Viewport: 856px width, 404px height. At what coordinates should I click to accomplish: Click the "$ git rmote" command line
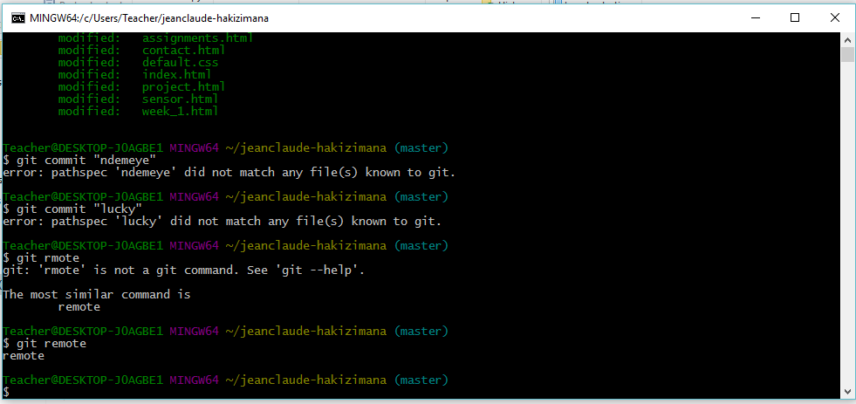(42, 257)
